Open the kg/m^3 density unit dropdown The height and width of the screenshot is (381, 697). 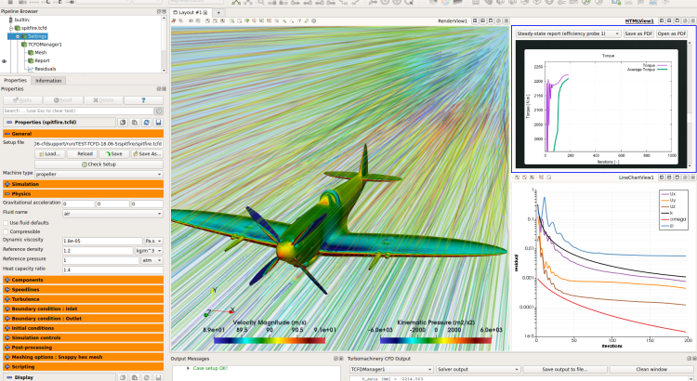[149, 251]
